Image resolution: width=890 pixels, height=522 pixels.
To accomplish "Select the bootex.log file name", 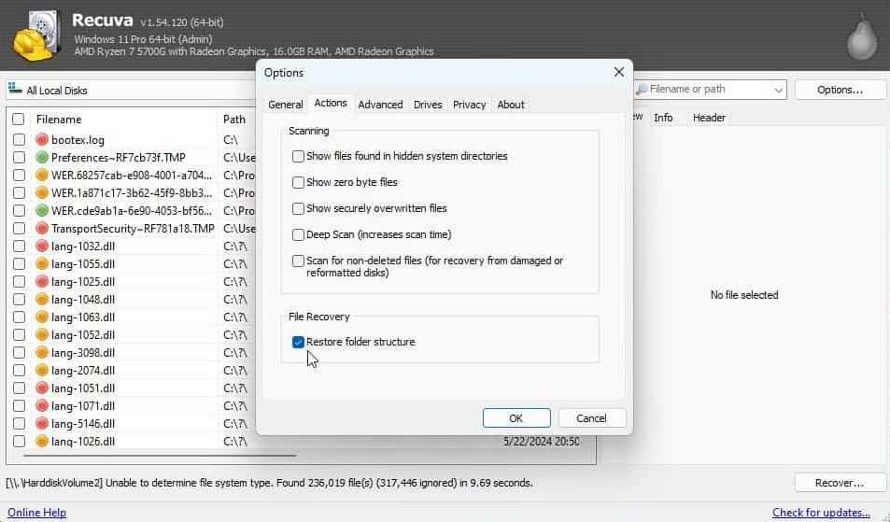I will pyautogui.click(x=78, y=139).
